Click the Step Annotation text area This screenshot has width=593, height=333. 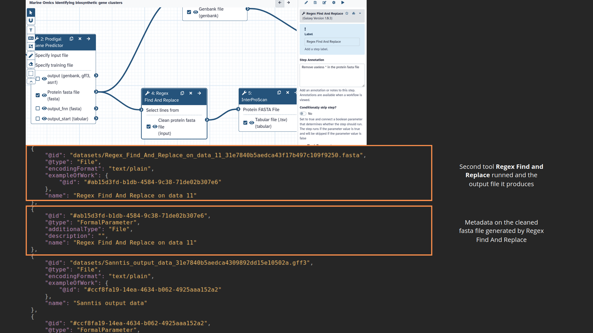coord(332,75)
